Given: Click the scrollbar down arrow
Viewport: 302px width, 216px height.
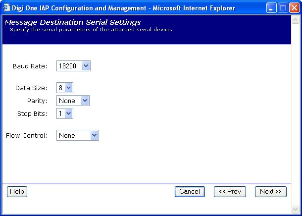Looking at the screenshot, I should coord(296,209).
